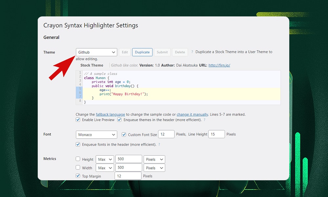Click the help icon after the Duplicate description

point(192,52)
